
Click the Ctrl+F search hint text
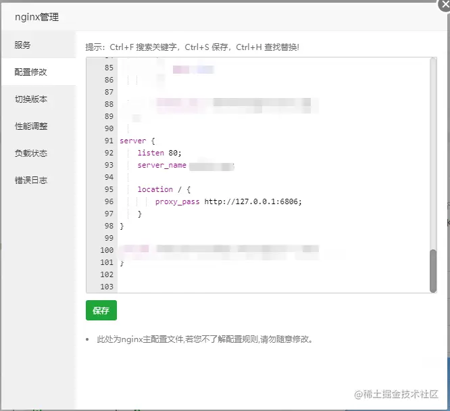click(143, 47)
